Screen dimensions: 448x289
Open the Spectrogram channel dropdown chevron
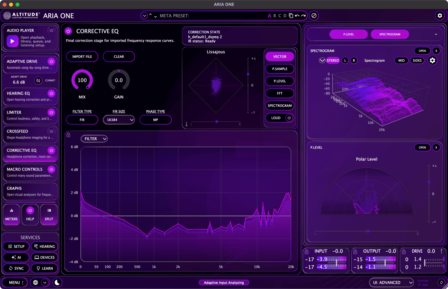pyautogui.click(x=322, y=60)
